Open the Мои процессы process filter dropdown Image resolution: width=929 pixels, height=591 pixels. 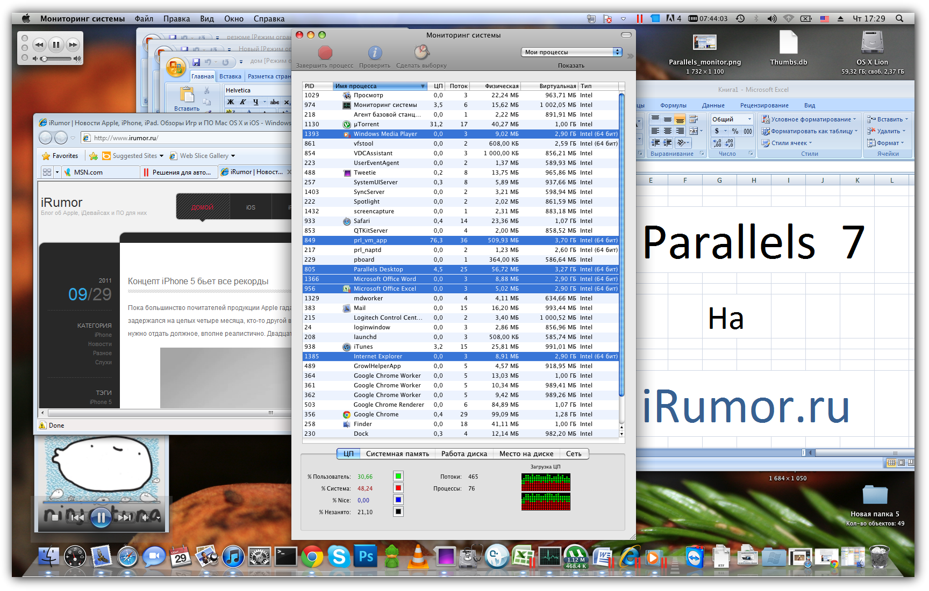pos(571,52)
